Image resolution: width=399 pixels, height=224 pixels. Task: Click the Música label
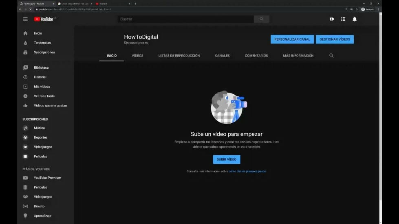pyautogui.click(x=39, y=128)
